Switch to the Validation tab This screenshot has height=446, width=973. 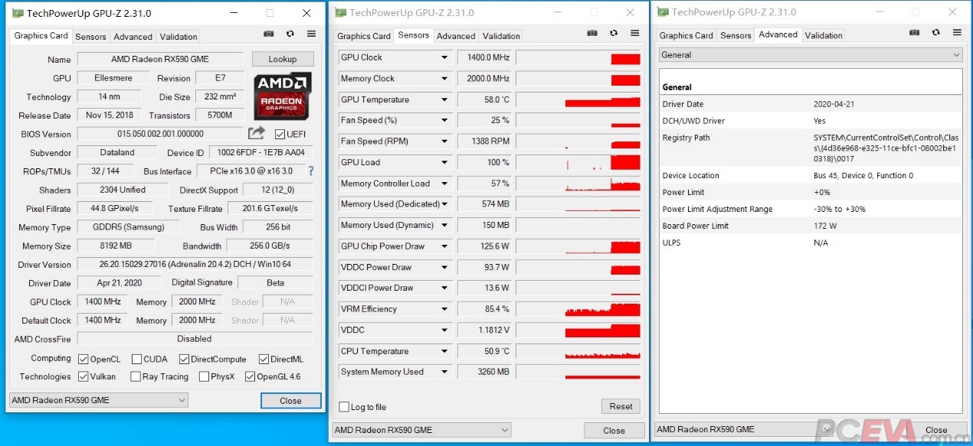pyautogui.click(x=178, y=36)
